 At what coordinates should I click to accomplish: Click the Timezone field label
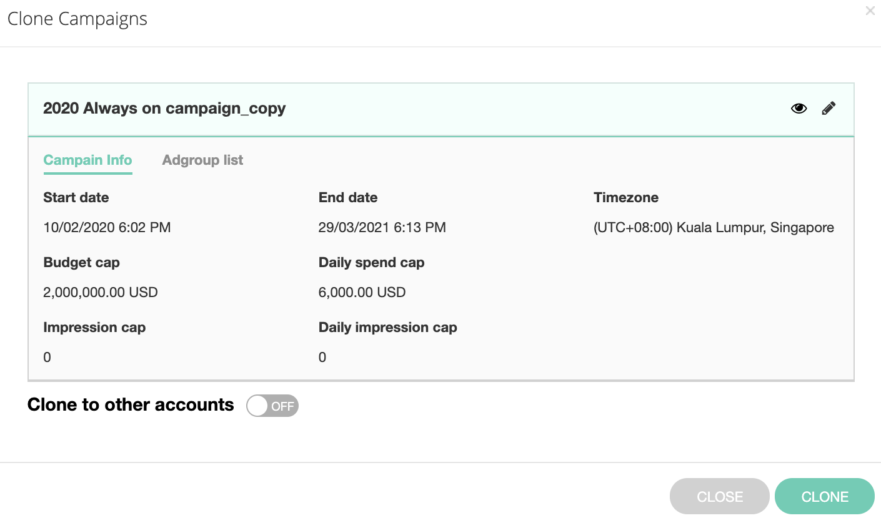point(625,198)
